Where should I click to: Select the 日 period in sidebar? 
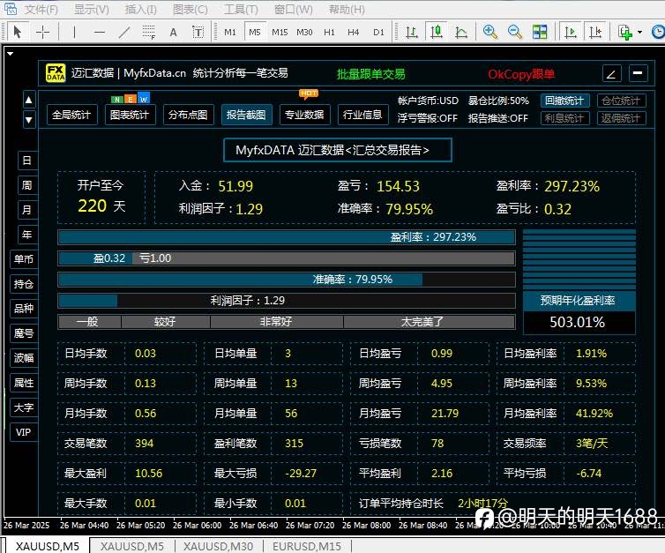26,161
